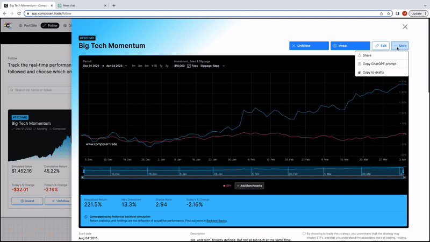The width and height of the screenshot is (430, 242).
Task: Click the info icon beside backtest simulation note
Action: (86, 217)
